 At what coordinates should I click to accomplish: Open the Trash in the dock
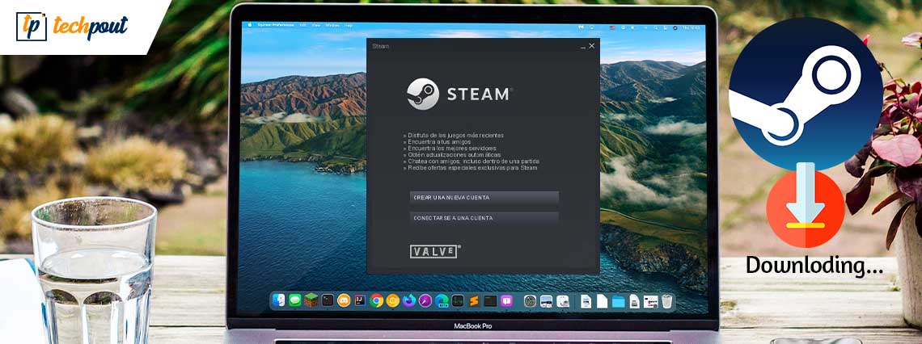tap(666, 300)
